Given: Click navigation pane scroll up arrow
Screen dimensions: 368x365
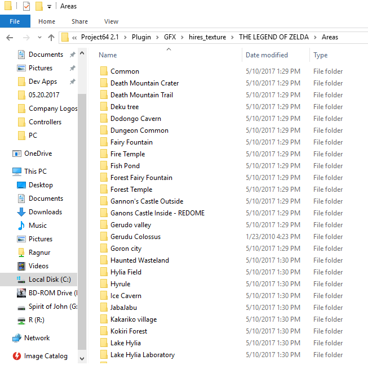Looking at the screenshot, I should (82, 53).
